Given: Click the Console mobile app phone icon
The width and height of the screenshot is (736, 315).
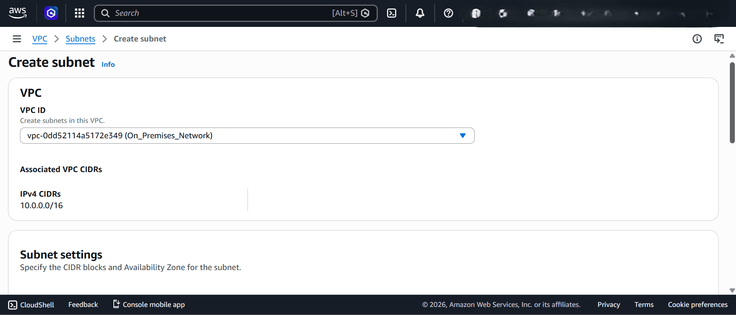Looking at the screenshot, I should 116,304.
